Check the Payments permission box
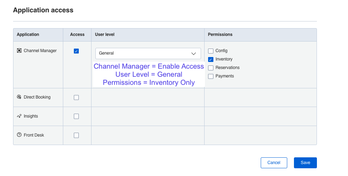 pos(211,76)
